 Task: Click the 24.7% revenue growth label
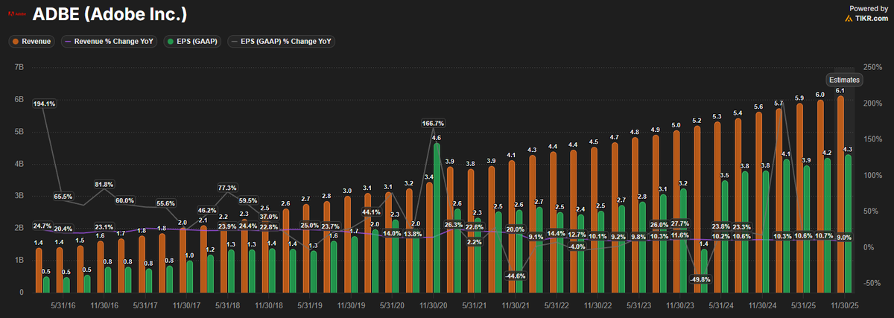click(43, 226)
